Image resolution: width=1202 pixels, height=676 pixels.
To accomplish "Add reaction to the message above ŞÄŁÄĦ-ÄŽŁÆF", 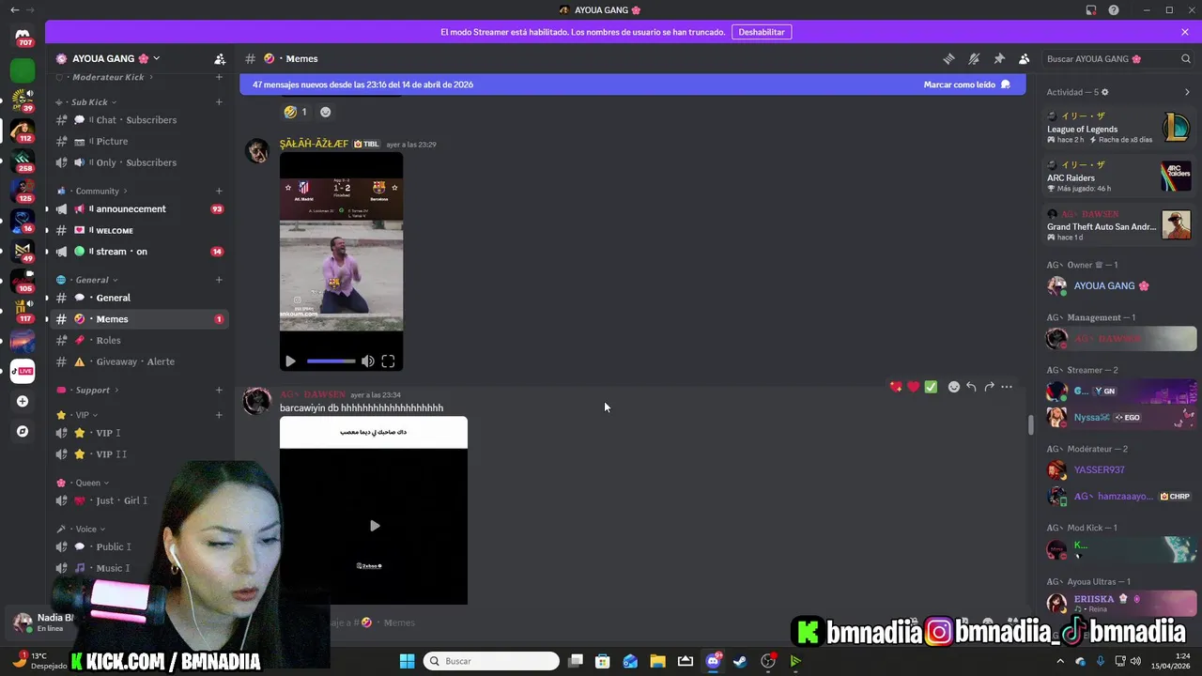I will click(325, 112).
